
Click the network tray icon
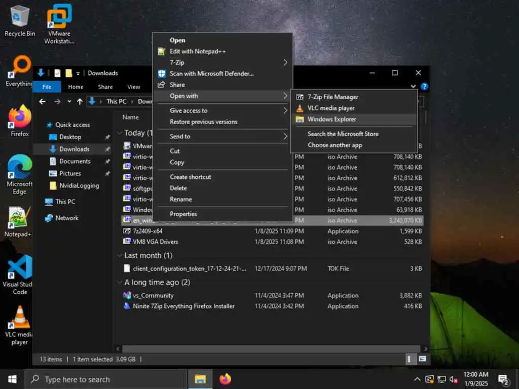441,379
